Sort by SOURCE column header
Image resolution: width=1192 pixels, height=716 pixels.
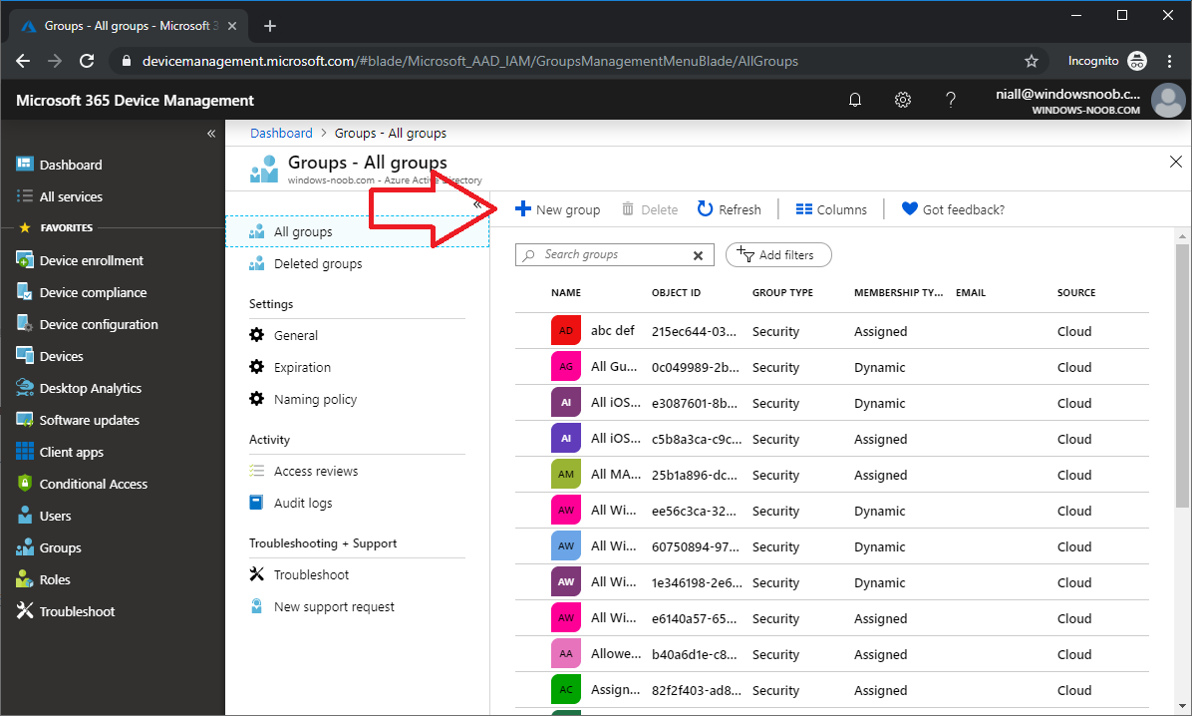coord(1075,293)
